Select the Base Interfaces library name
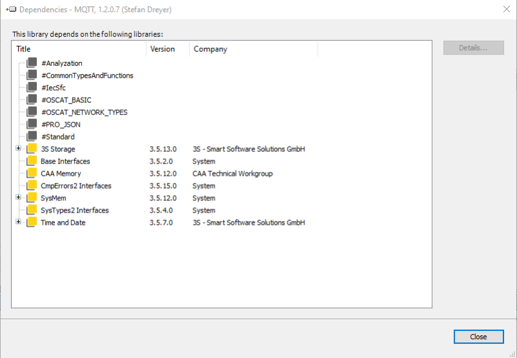 point(65,161)
